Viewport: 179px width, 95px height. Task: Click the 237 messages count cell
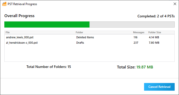pos(136,43)
